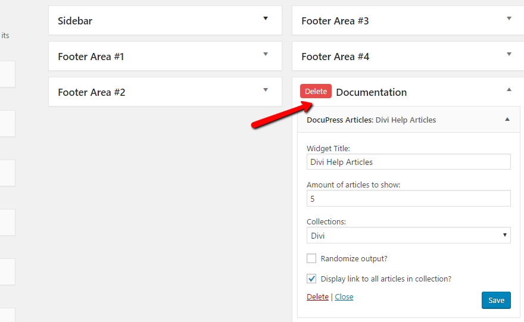Screen dimensions: 524x322
Task: Click the Close widget link
Action: click(344, 296)
